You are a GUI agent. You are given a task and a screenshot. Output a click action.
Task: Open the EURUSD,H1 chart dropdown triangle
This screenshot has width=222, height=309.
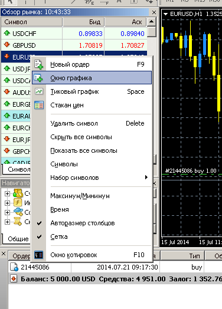pyautogui.click(x=165, y=14)
